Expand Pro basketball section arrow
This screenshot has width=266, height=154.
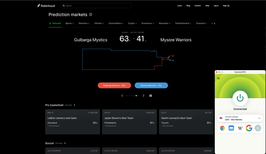point(75,105)
